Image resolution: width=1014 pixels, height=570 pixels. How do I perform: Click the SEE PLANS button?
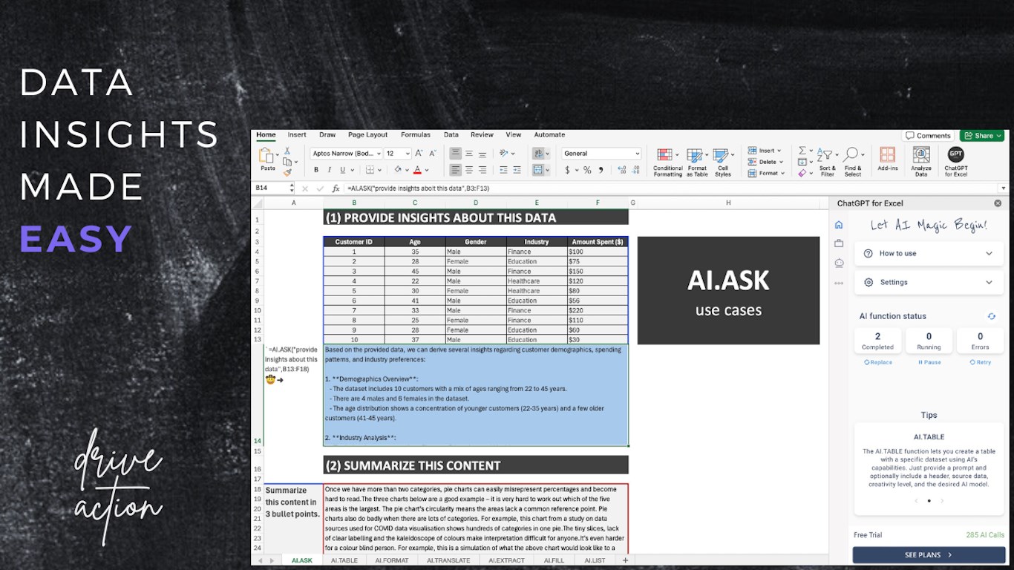click(x=929, y=554)
